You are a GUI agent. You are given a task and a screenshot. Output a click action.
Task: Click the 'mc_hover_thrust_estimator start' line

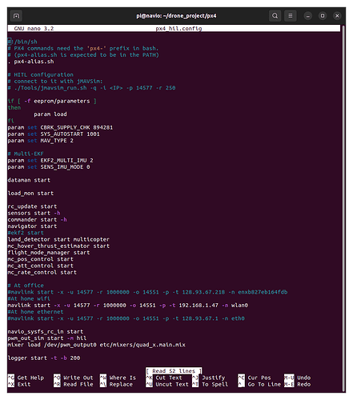(x=58, y=246)
